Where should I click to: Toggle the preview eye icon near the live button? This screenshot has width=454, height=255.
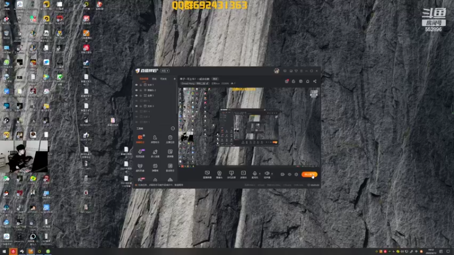289,175
